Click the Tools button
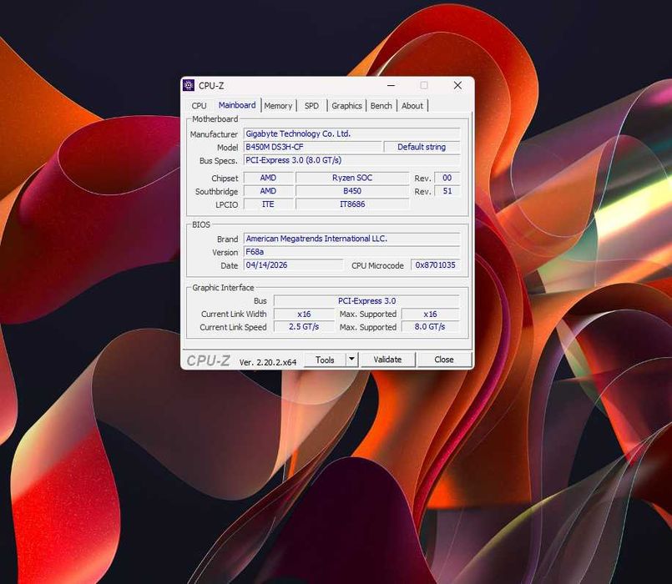 [325, 360]
